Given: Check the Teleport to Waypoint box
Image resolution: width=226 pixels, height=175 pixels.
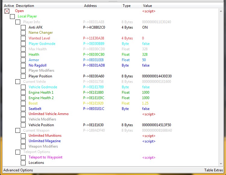Looking at the screenshot, I should pyautogui.click(x=23, y=158).
